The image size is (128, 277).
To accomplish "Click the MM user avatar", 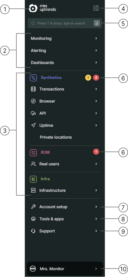I will pyautogui.click(x=33, y=269).
